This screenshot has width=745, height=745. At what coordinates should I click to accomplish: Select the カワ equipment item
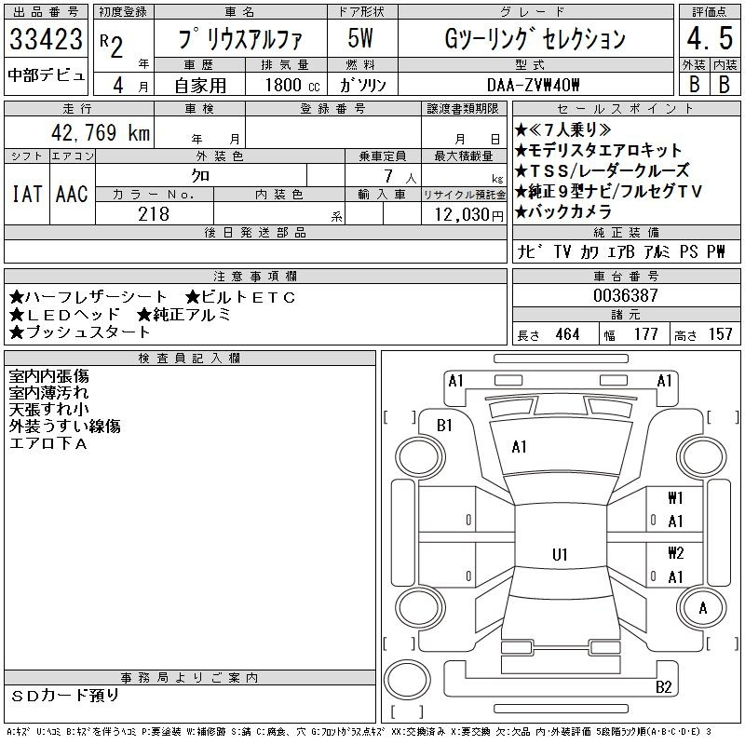[x=589, y=252]
